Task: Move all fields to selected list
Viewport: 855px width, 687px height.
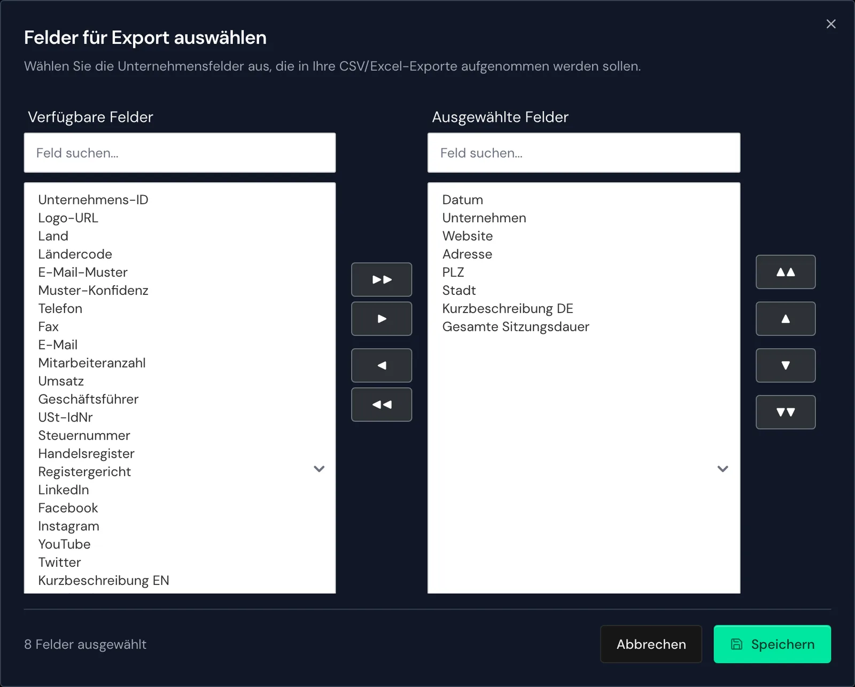Action: [382, 279]
